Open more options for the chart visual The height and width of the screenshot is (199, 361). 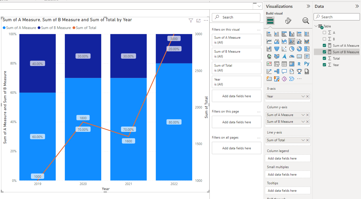coord(206,20)
